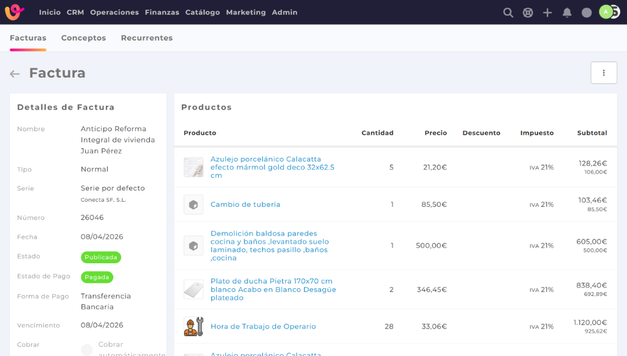Screen dimensions: 627x356
Task: Click the app logo in top bar
Action: pos(14,12)
